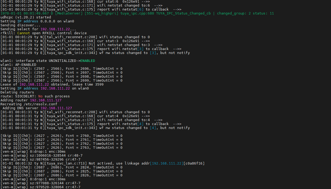The width and height of the screenshot is (331, 189).
Task: Click the red 'No' in SIOCDELRT line
Action: tap(40, 96)
